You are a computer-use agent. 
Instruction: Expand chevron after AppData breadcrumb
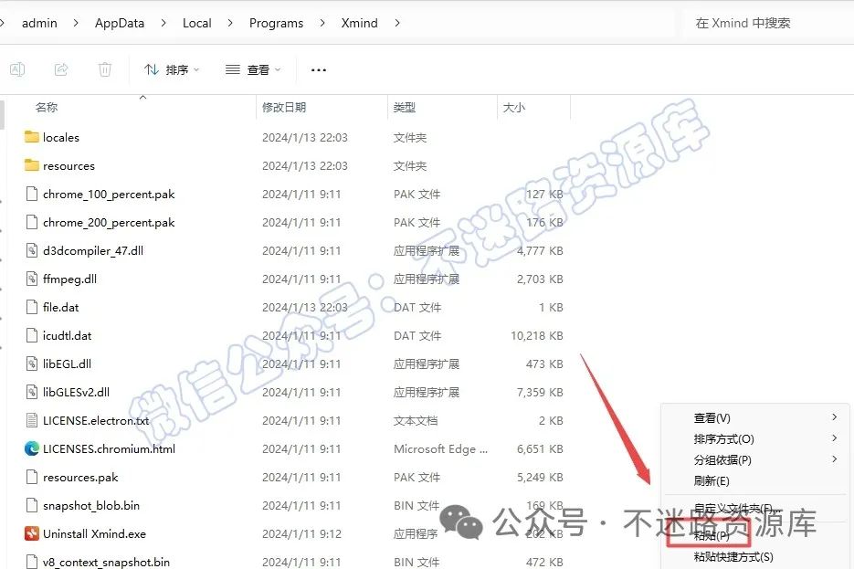tap(163, 23)
